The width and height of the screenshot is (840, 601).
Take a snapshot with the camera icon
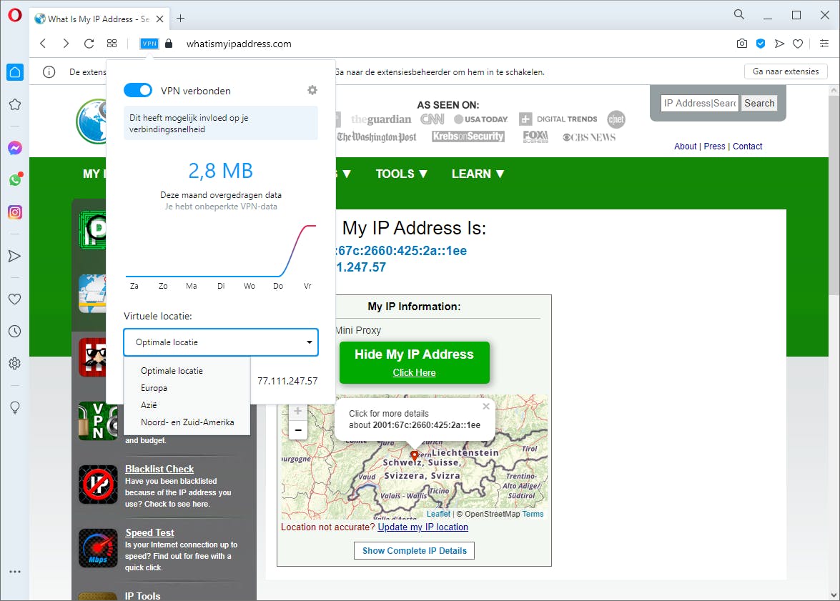pos(742,44)
